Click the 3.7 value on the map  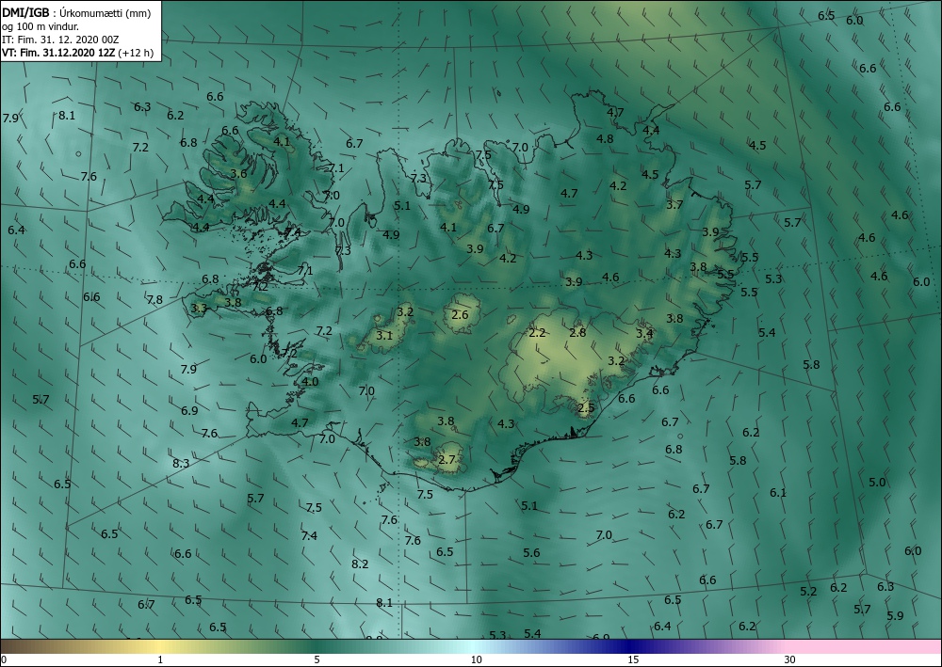click(674, 204)
